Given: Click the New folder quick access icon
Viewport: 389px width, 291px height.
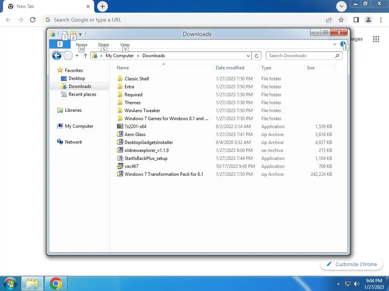Looking at the screenshot, I should 73,34.
